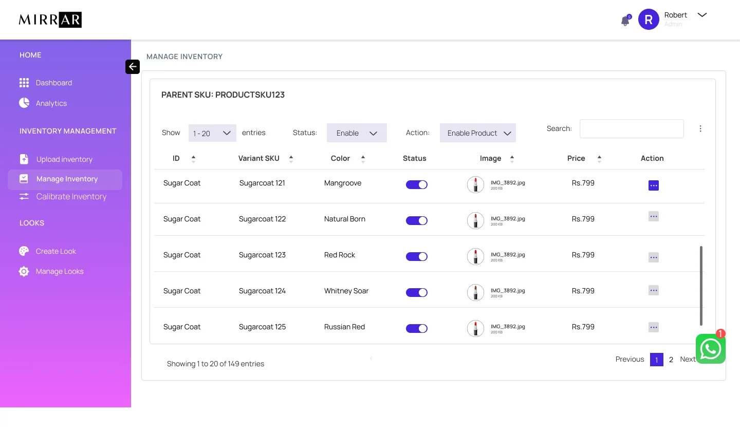Click the Red Rock row lipstick thumbnail
The width and height of the screenshot is (740, 431).
475,256
